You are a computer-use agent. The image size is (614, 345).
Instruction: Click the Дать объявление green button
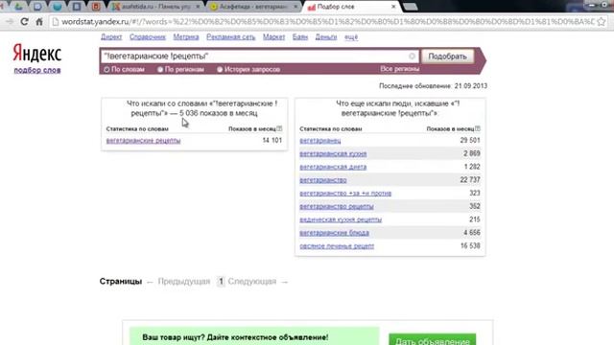433,339
